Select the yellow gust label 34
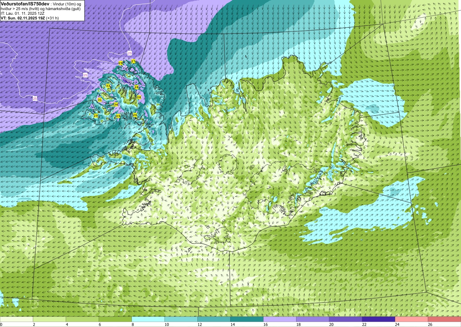 click(116, 104)
